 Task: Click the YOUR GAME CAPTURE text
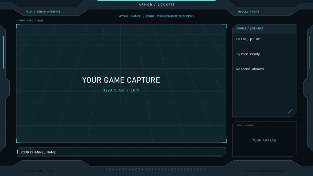121,80
